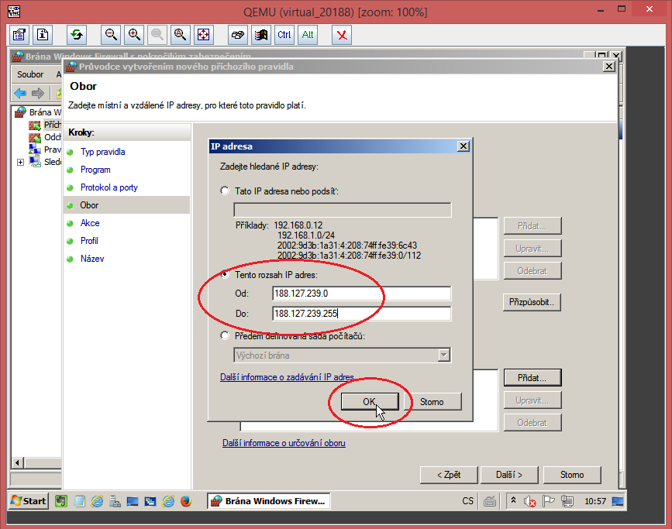Screen dimensions: 672x529
Task: Request screen refresh with green arrows icon
Action: [77, 35]
